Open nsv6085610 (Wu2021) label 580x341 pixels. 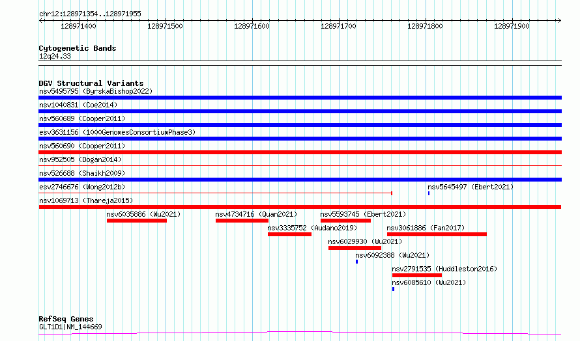(x=429, y=282)
